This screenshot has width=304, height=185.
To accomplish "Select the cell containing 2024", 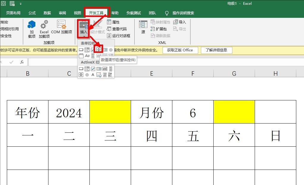I will [69, 112].
